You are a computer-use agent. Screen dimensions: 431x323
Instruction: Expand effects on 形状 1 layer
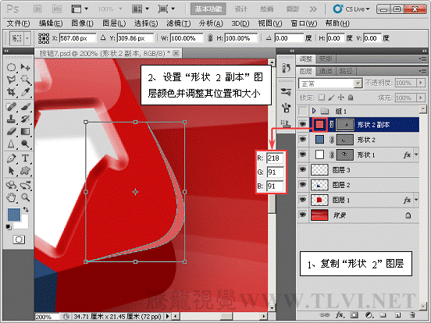click(x=416, y=154)
